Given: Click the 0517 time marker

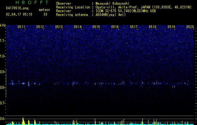Looking at the screenshot, I should pos(134,27).
